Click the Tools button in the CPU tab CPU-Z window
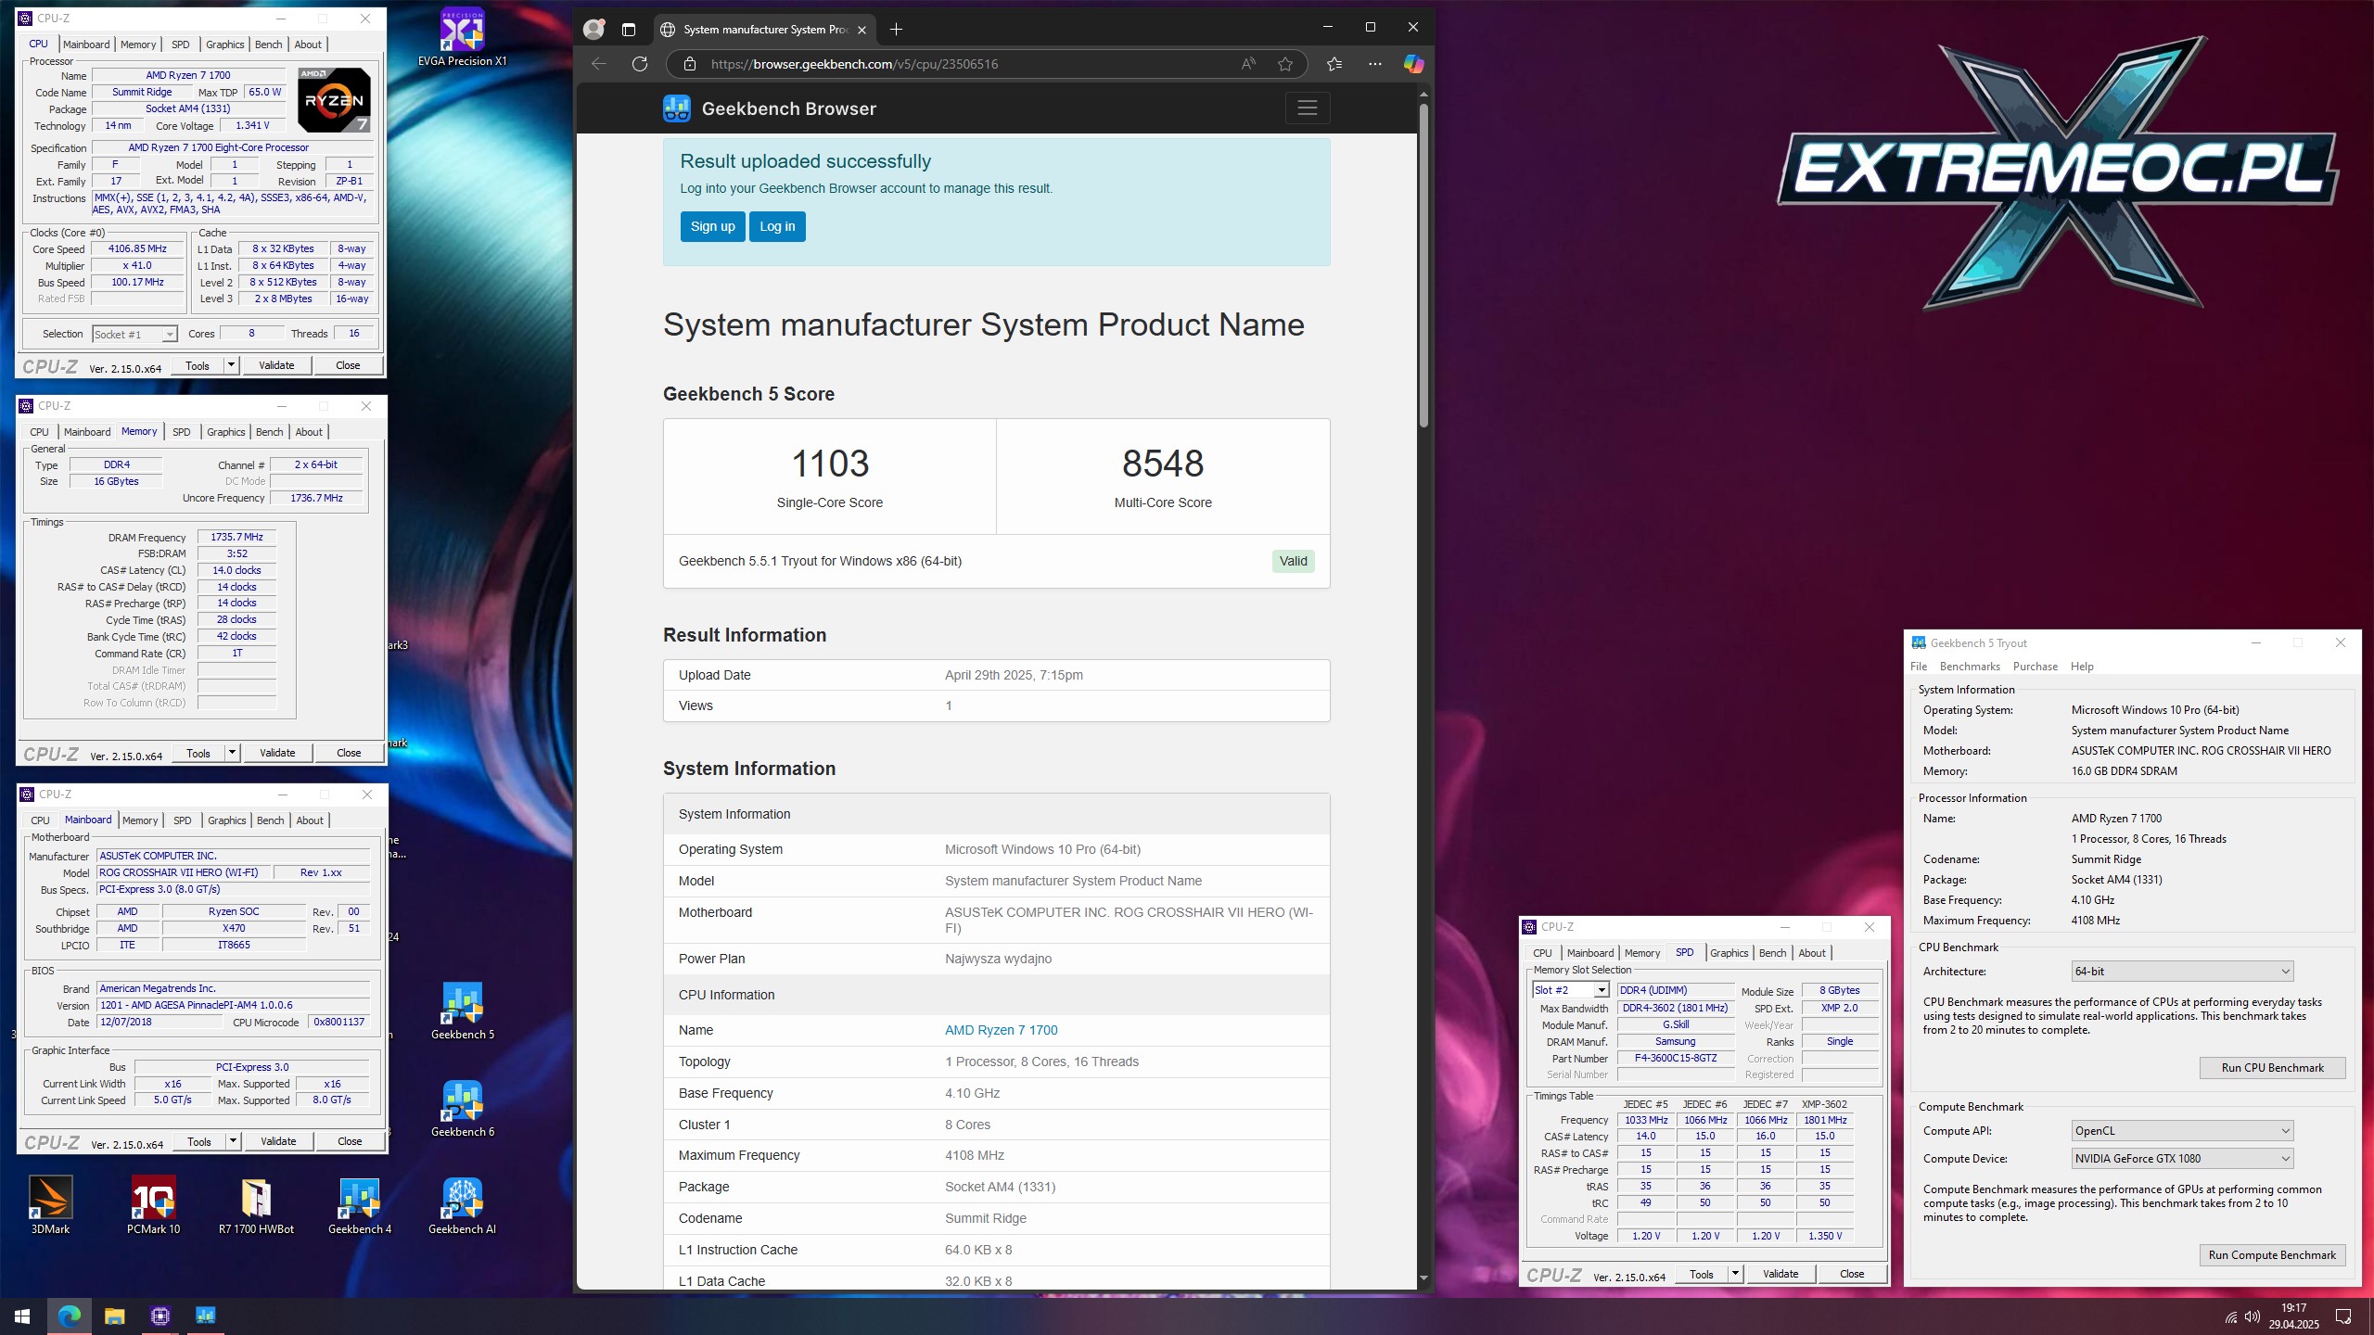 pyautogui.click(x=198, y=365)
